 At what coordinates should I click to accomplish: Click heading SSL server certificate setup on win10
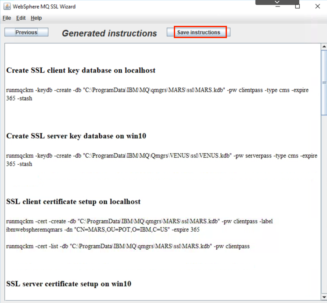tap(69, 284)
